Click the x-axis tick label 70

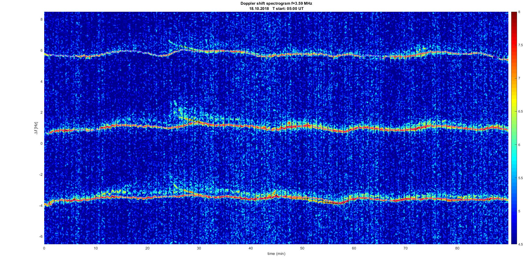405,248
